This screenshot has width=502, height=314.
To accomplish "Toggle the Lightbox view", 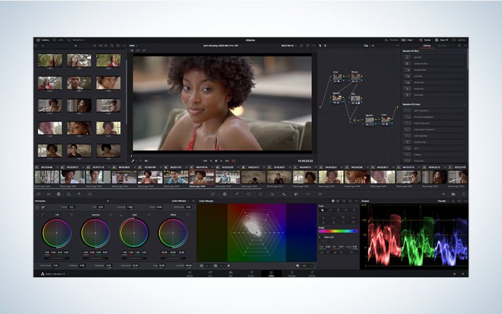I will 460,40.
